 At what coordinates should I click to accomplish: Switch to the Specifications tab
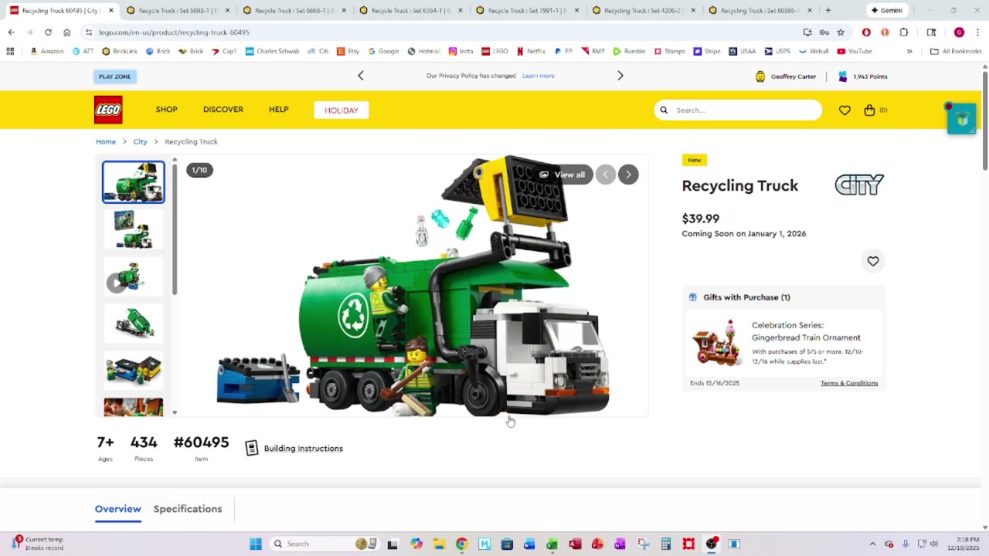point(188,509)
